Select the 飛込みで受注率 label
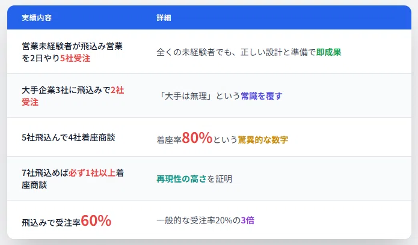Image resolution: width=418 pixels, height=245 pixels. [x=51, y=223]
